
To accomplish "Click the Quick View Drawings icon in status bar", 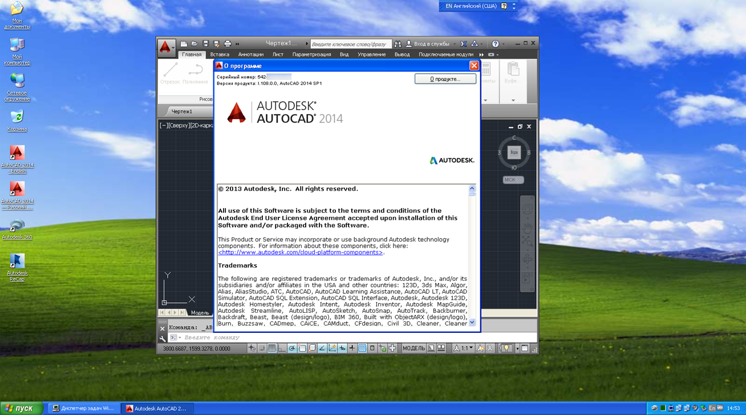I will [x=441, y=348].
